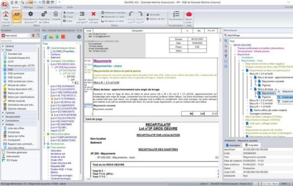Open the Corbeille trash icon
Image resolution: width=293 pixels, height=186 pixels.
pyautogui.click(x=56, y=14)
